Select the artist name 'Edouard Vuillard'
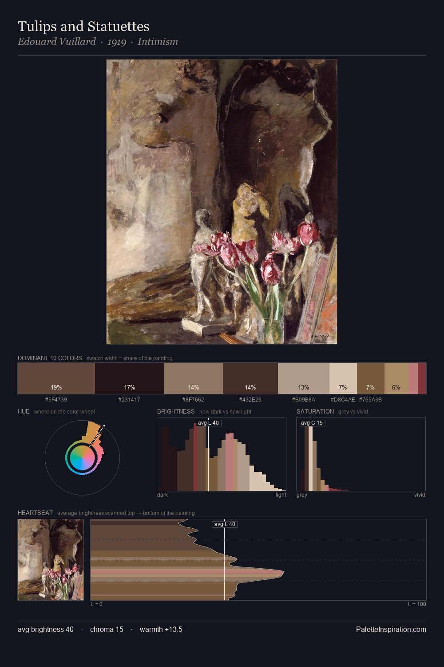 pos(57,42)
